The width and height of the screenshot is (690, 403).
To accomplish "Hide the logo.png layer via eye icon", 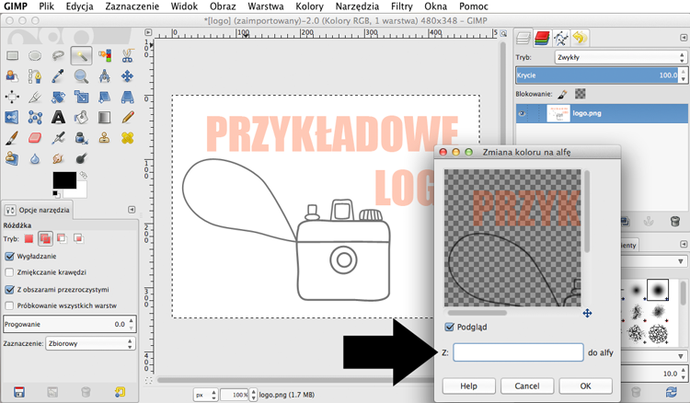I will 522,113.
